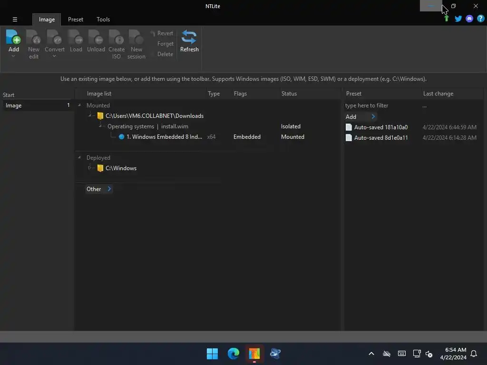The width and height of the screenshot is (487, 365).
Task: Click the New session icon
Action: point(136,37)
